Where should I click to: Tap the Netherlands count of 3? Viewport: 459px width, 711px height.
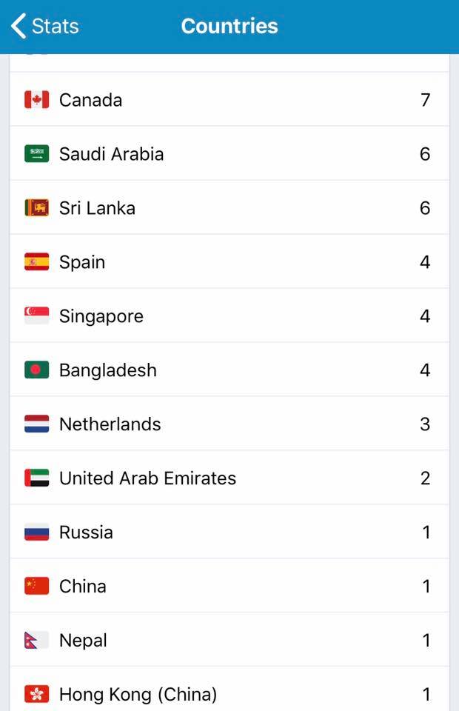pos(425,424)
